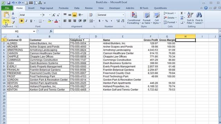This screenshot has width=221, height=124.
Task: Toggle Underline formatting
Action: 31,21
